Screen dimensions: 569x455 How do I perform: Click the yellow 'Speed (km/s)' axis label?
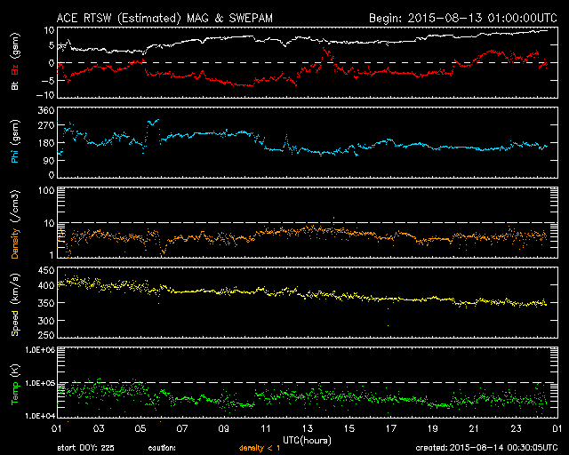click(x=15, y=304)
